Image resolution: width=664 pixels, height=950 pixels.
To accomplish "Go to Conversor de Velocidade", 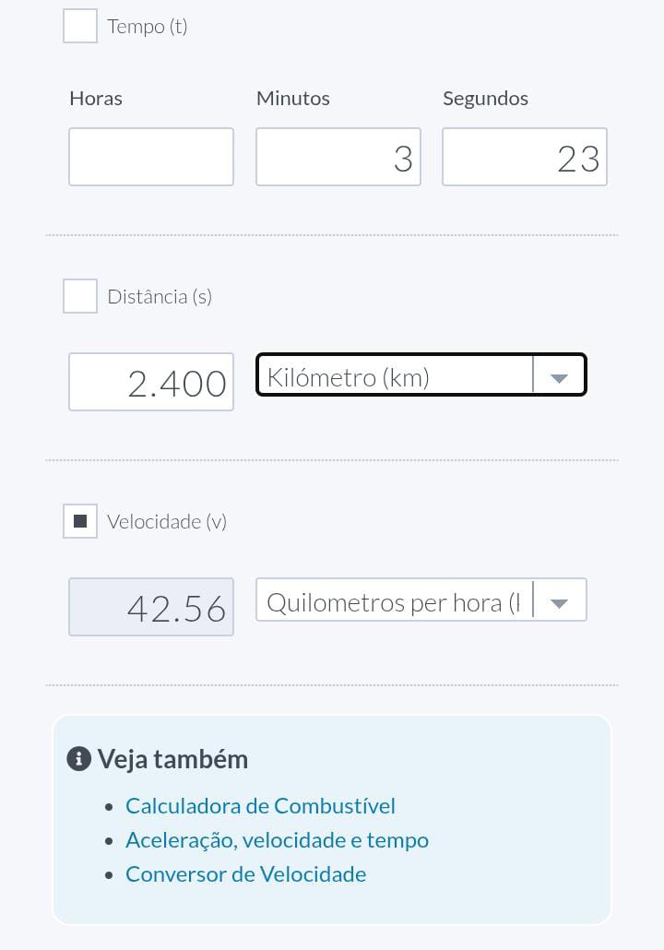I will pyautogui.click(x=245, y=873).
